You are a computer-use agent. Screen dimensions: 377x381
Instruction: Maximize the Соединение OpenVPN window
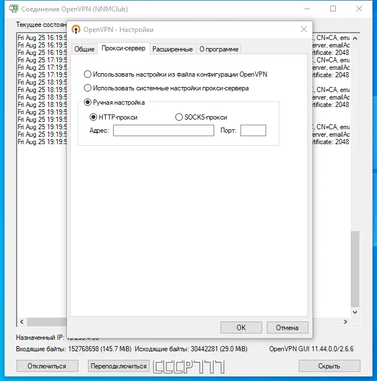(x=333, y=9)
